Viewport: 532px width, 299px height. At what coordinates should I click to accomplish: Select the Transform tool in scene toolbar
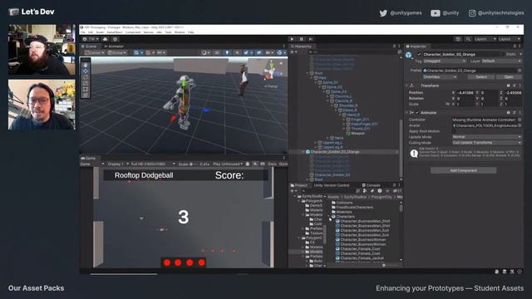[x=85, y=96]
